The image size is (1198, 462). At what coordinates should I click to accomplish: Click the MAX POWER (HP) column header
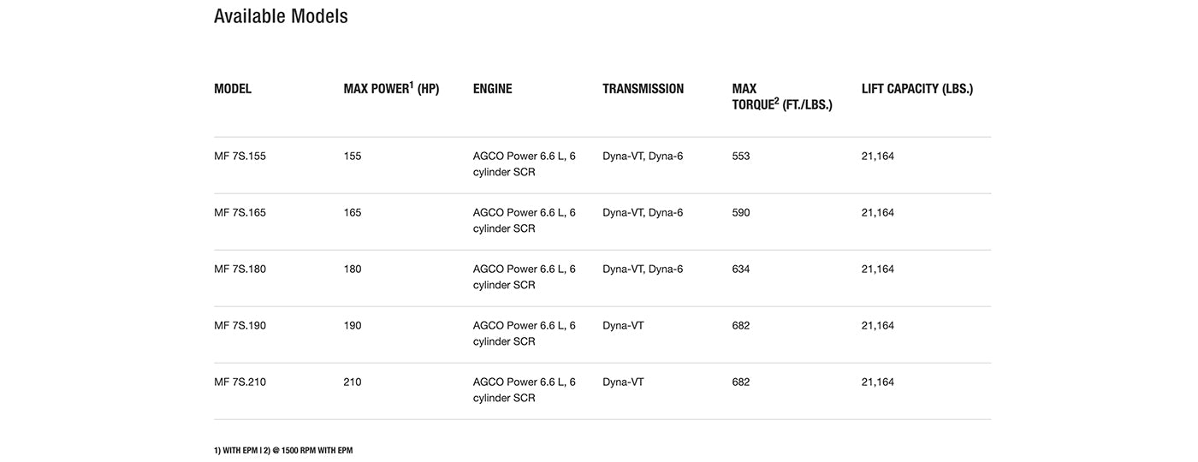(x=391, y=89)
